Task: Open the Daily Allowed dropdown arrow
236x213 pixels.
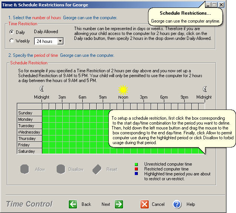Action: [60, 41]
